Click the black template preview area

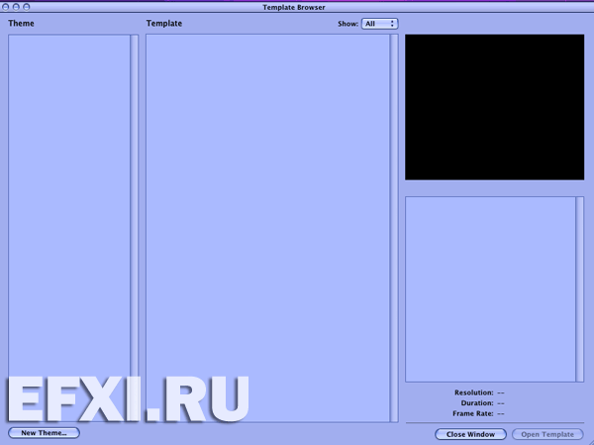click(494, 107)
